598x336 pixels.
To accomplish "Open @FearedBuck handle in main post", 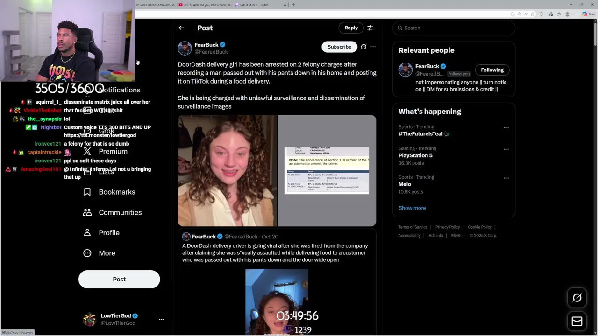I will [211, 52].
